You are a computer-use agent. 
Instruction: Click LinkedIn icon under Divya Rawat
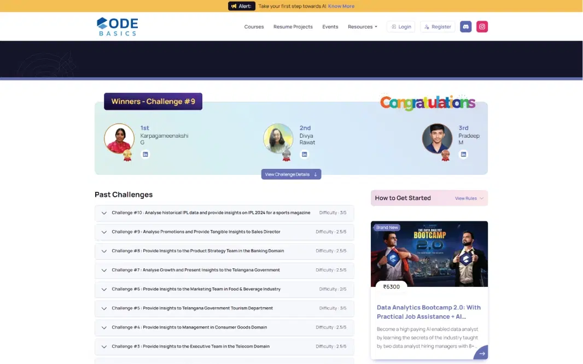305,155
